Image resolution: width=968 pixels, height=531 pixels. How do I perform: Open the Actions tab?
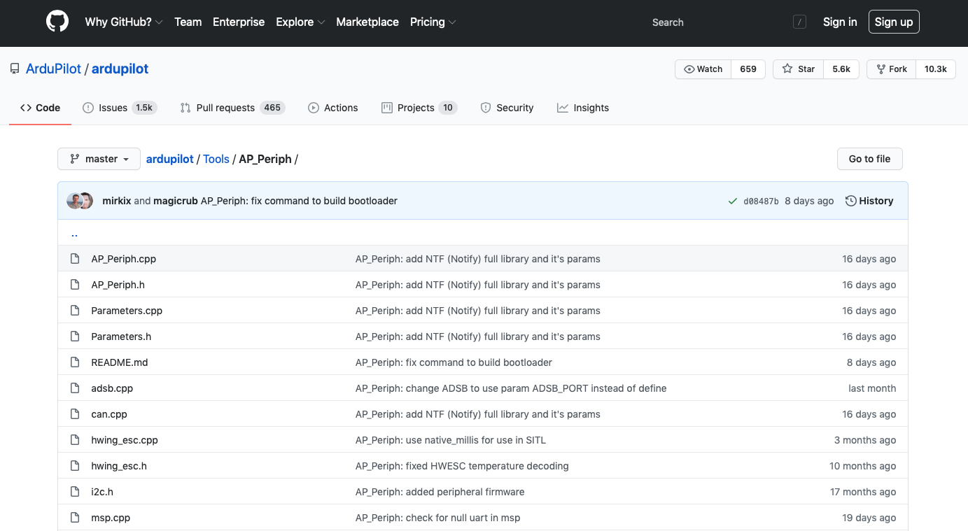pyautogui.click(x=333, y=108)
